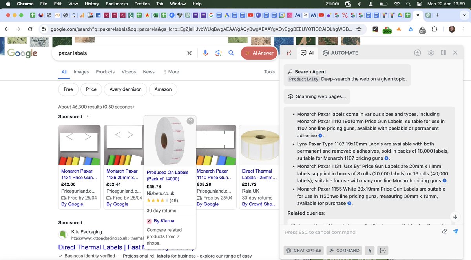Image resolution: width=471 pixels, height=260 pixels.
Task: Click the COMMAND button
Action: pos(344,250)
